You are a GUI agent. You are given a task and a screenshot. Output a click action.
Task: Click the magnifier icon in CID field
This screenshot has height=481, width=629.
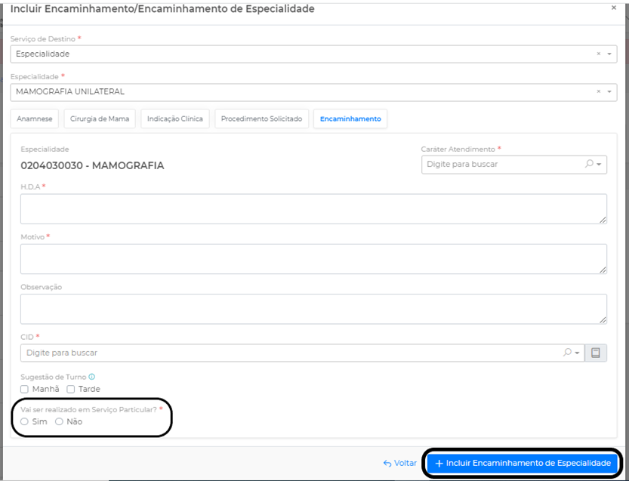coord(568,353)
